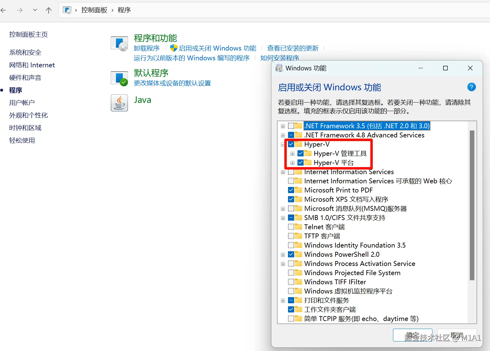Open the Java control panel icon
This screenshot has width=490, height=351.
coord(119,103)
